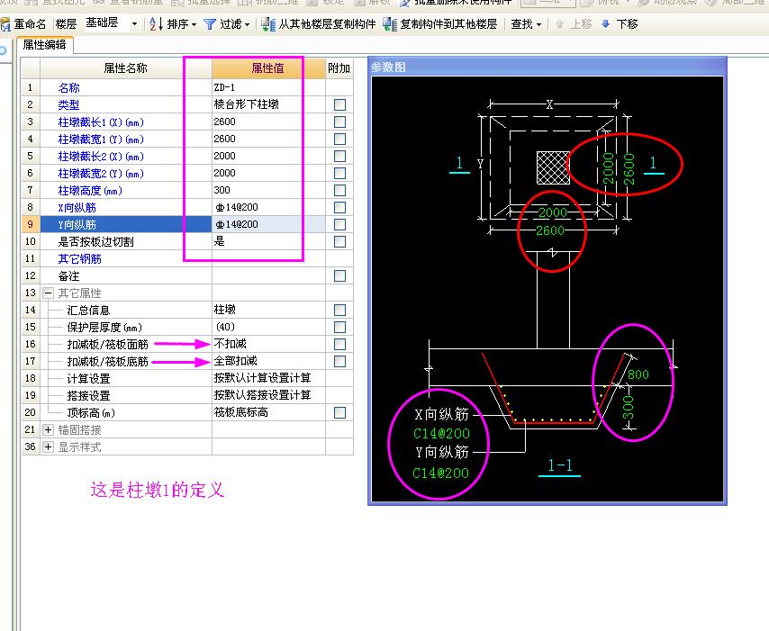Image resolution: width=769 pixels, height=631 pixels.
Task: Click green 800 dimension in 参数图
Action: (638, 374)
